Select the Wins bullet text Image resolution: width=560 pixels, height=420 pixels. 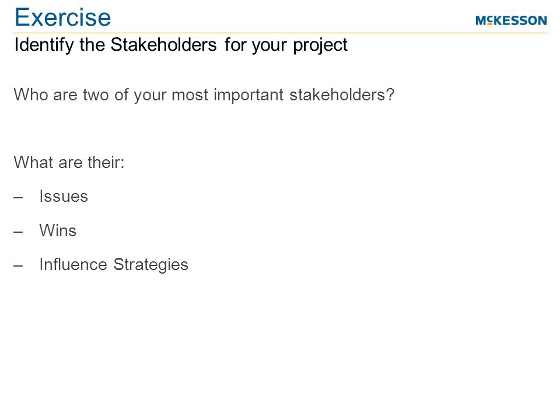[x=58, y=230]
